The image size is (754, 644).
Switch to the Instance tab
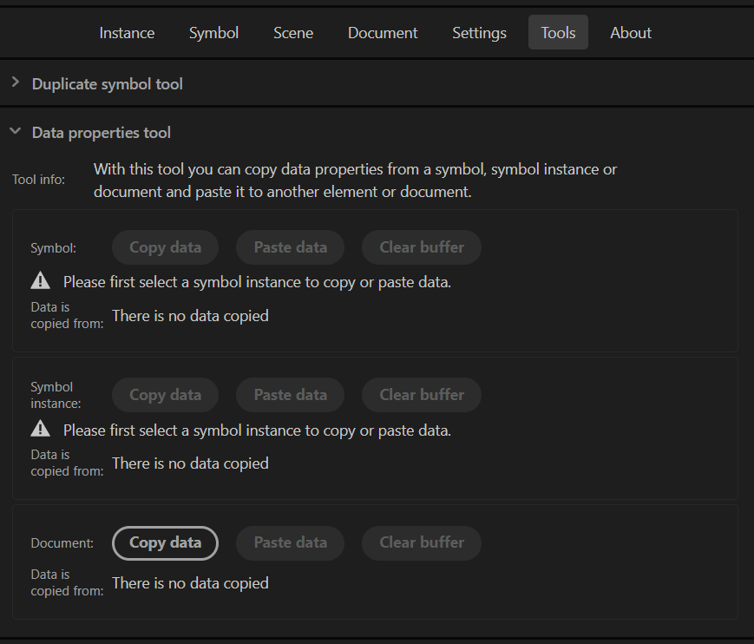click(x=127, y=33)
